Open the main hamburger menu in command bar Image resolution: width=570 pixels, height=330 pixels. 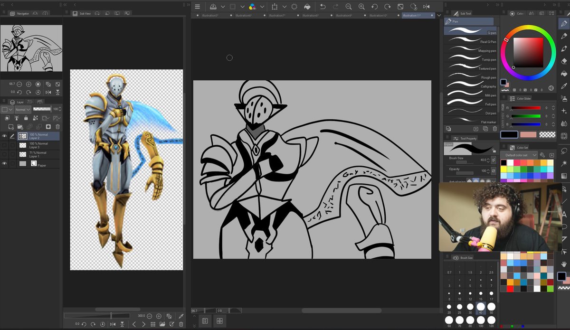click(x=198, y=7)
